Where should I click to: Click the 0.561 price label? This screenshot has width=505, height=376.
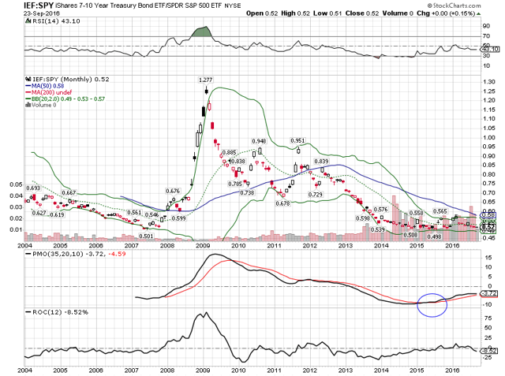point(134,213)
